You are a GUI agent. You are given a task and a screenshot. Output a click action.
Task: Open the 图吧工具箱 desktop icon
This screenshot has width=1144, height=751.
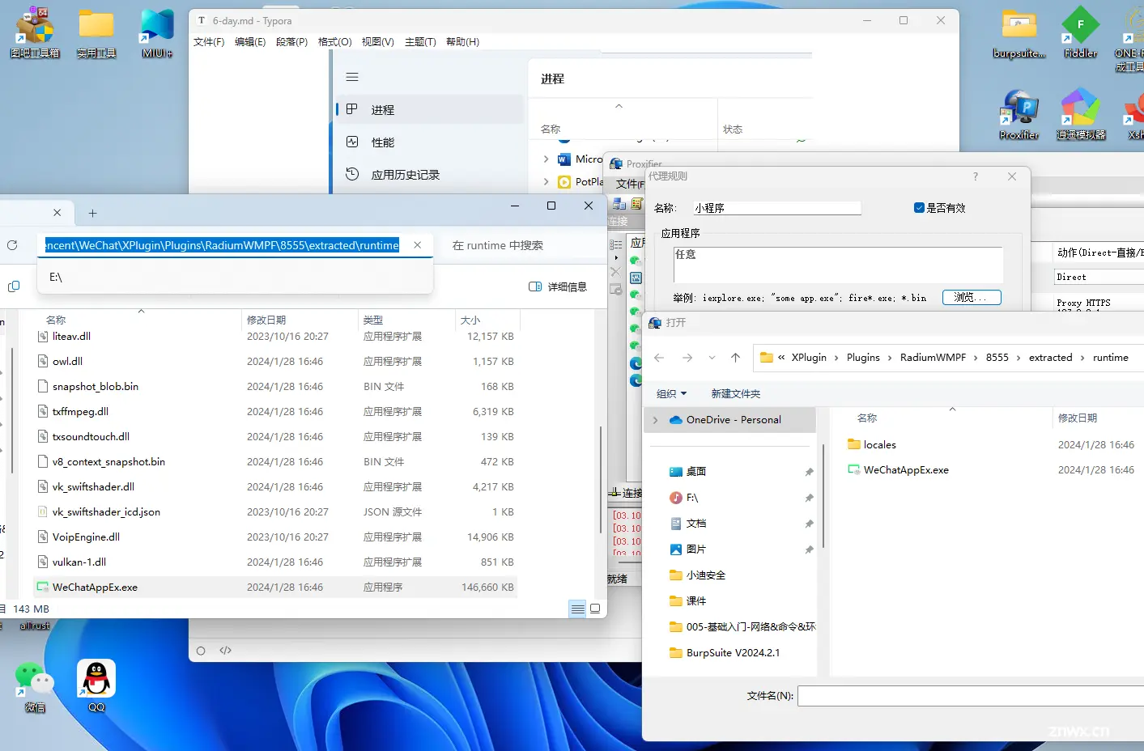(35, 32)
